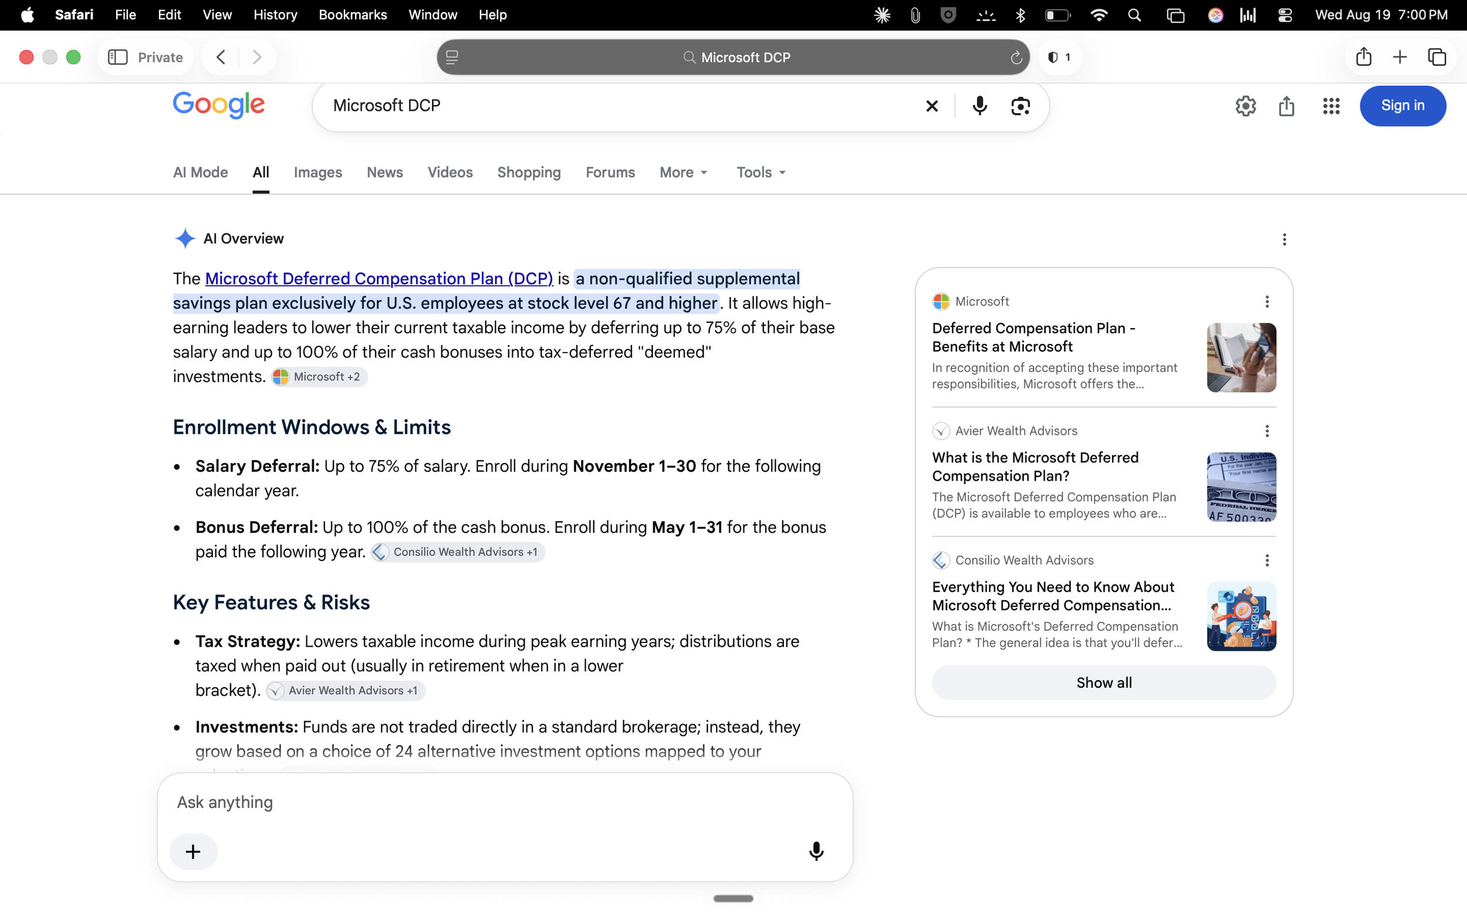
Task: Open page reader menu icon in address bar
Action: coord(452,57)
